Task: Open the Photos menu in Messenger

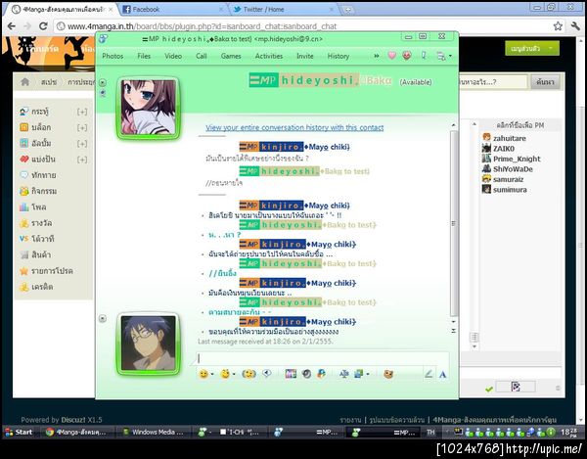Action: point(113,56)
